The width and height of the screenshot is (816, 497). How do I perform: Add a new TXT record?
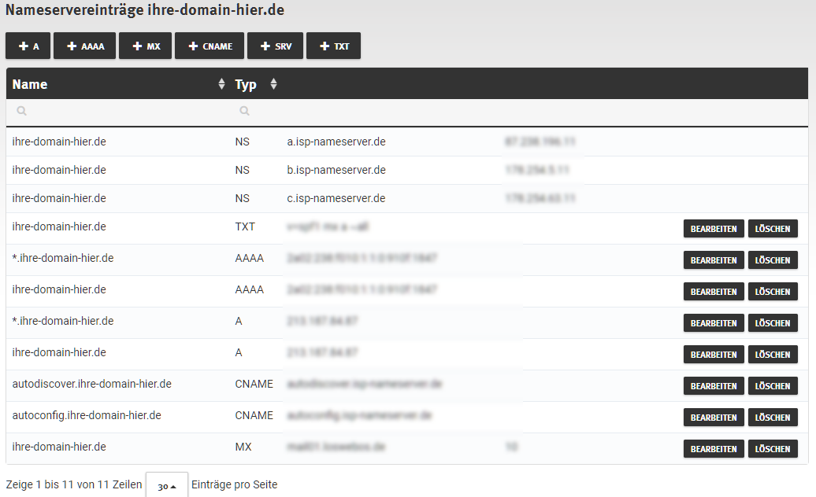[334, 46]
